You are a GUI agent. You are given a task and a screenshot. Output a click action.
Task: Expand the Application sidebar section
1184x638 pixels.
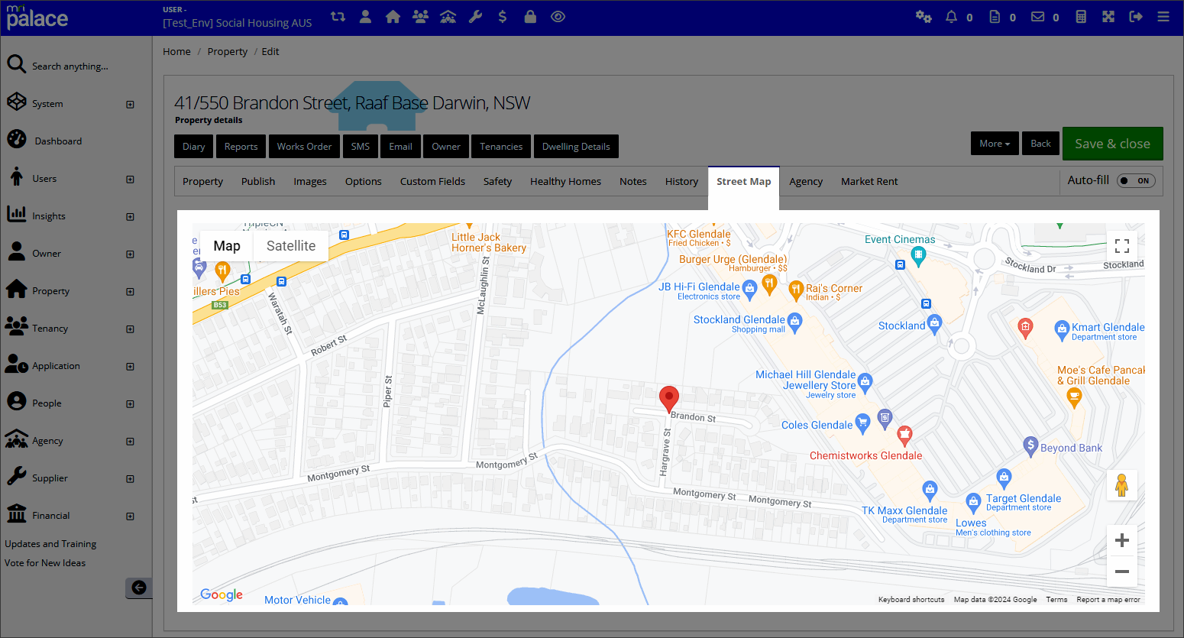130,367
